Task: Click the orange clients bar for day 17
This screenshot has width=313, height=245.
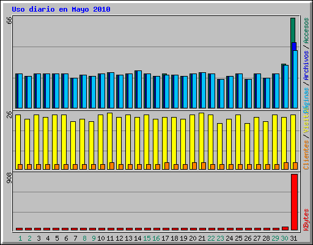Action: [x=167, y=166]
